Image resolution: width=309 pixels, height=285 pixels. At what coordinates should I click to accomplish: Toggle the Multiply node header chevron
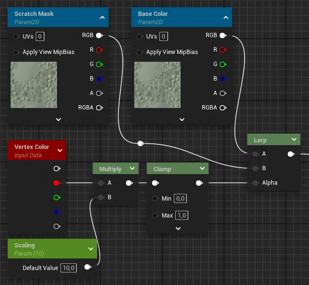[132, 168]
